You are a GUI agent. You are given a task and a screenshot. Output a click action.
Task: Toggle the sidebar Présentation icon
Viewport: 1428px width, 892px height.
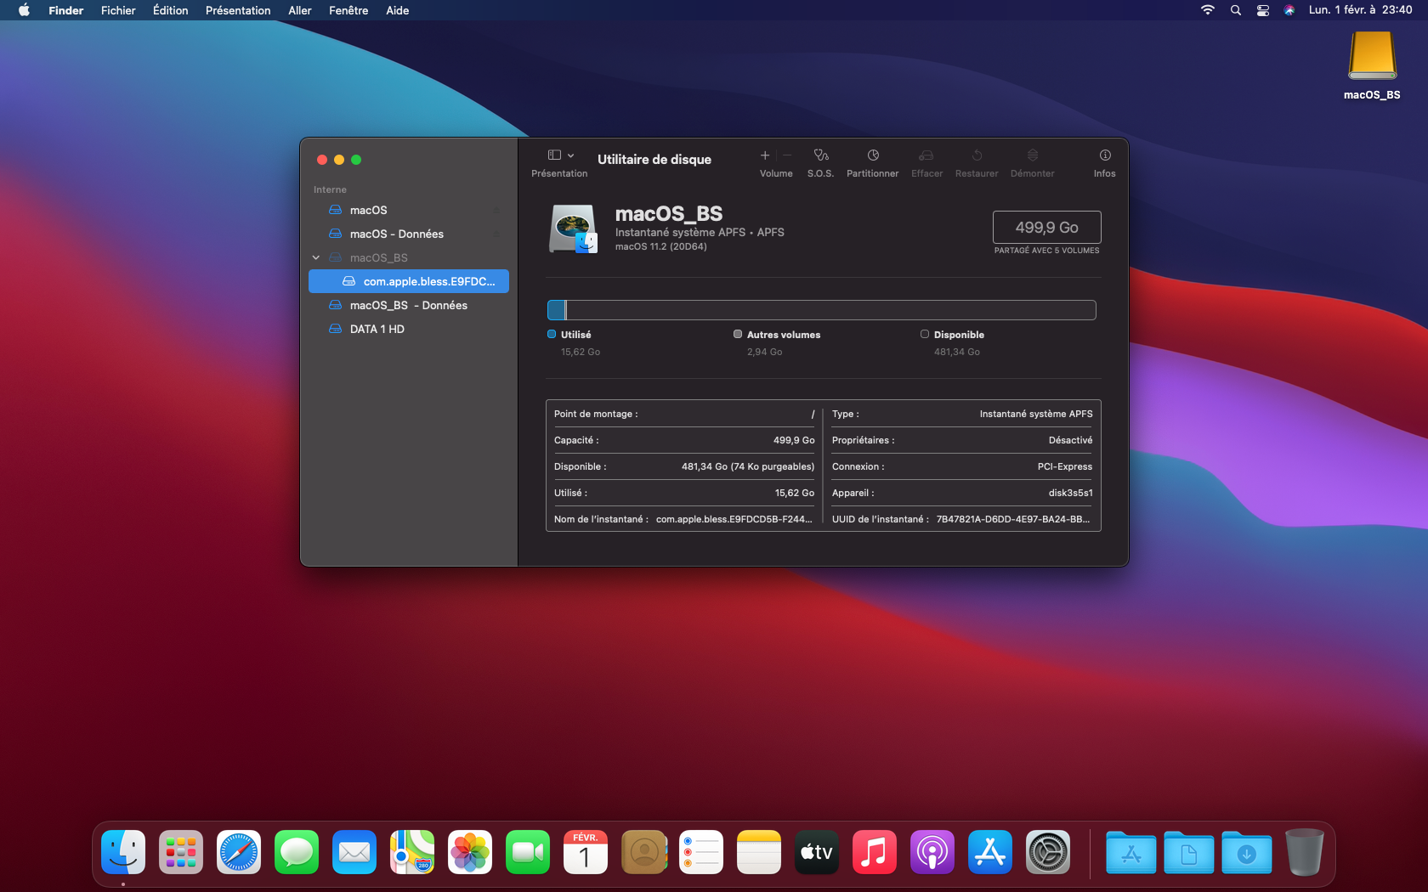click(x=554, y=155)
